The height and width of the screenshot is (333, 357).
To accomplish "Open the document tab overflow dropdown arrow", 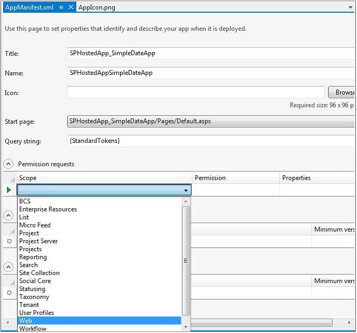I will coord(351,7).
